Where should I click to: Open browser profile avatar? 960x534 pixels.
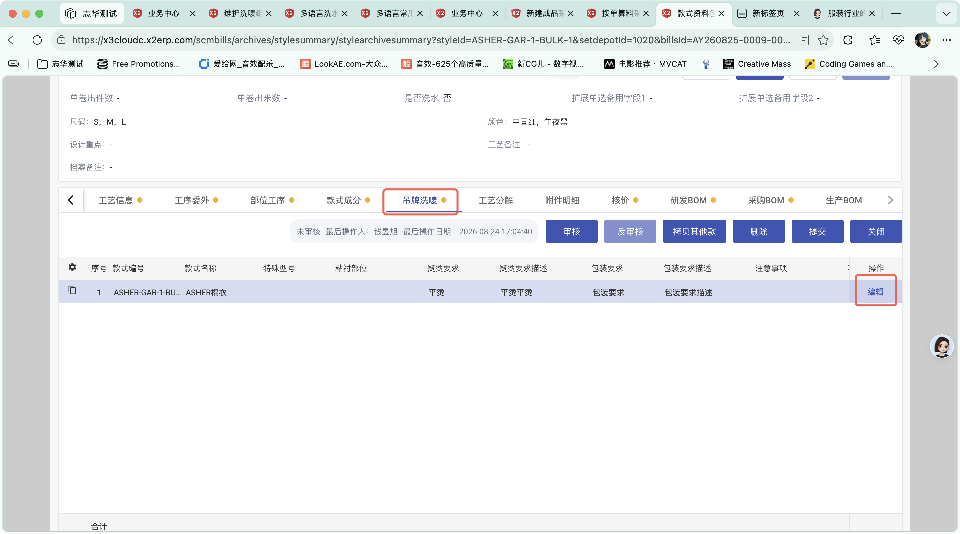click(x=923, y=40)
